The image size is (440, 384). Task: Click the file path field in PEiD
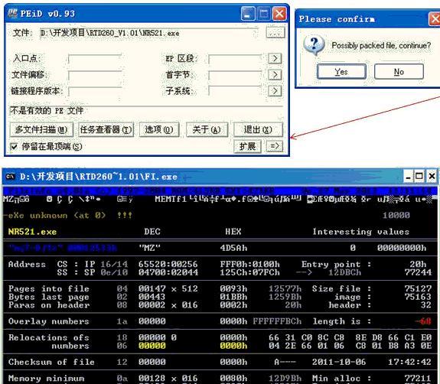(x=149, y=33)
